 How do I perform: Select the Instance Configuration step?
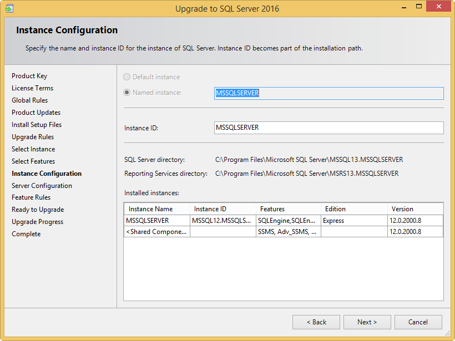coord(47,174)
